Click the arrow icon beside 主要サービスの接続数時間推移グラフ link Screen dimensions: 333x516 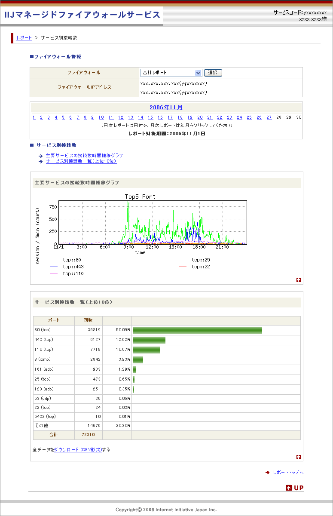40,156
